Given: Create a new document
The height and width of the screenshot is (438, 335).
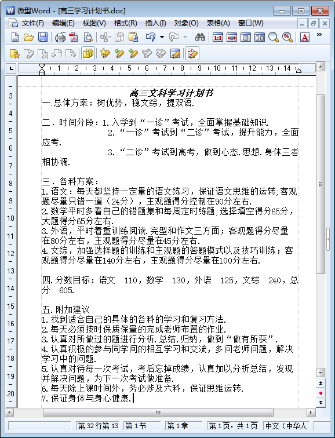Looking at the screenshot, I should [x=15, y=37].
